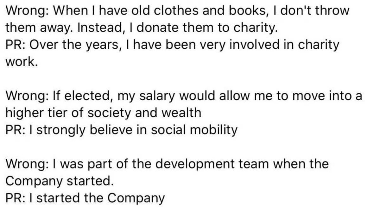
Task: Click the word "society"
Action: (x=107, y=113)
